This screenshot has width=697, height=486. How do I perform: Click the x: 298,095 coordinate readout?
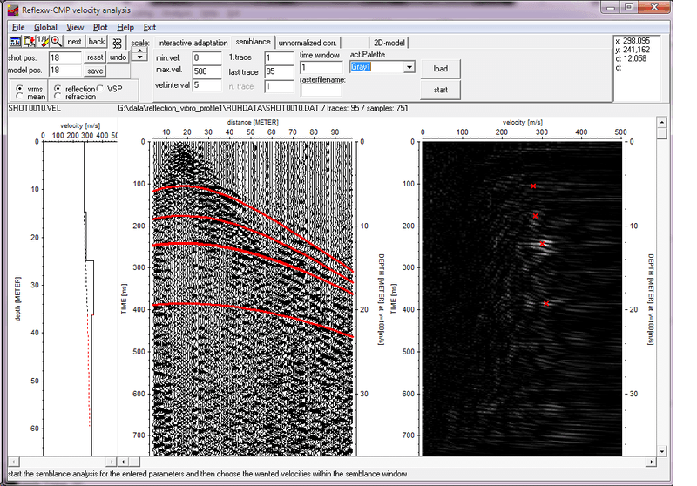point(633,41)
